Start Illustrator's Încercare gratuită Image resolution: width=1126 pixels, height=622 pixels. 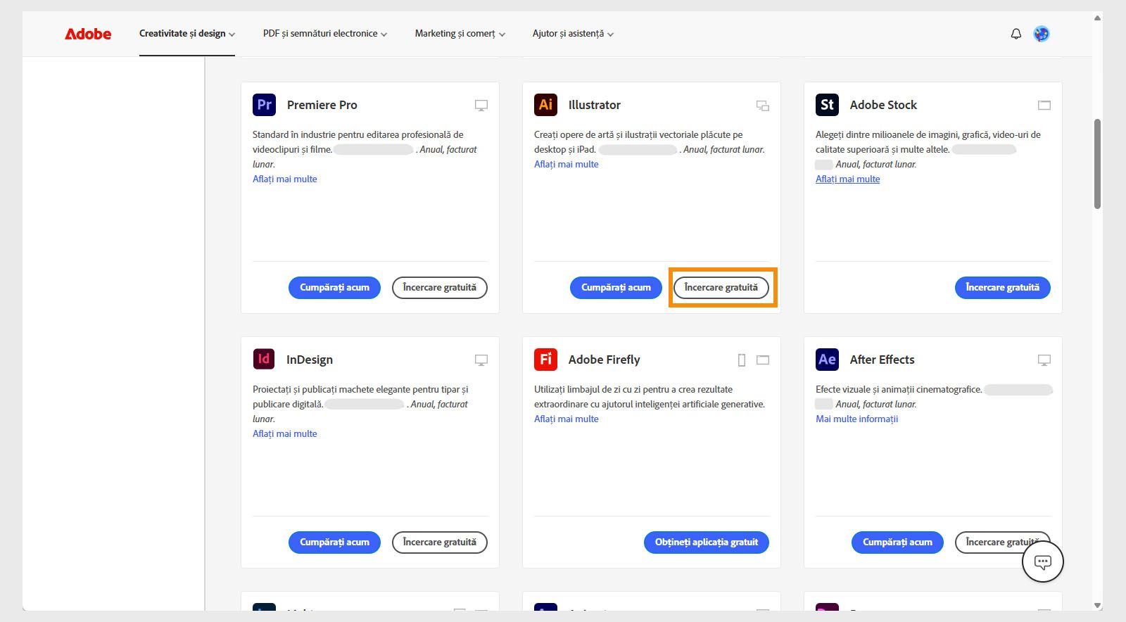tap(721, 287)
